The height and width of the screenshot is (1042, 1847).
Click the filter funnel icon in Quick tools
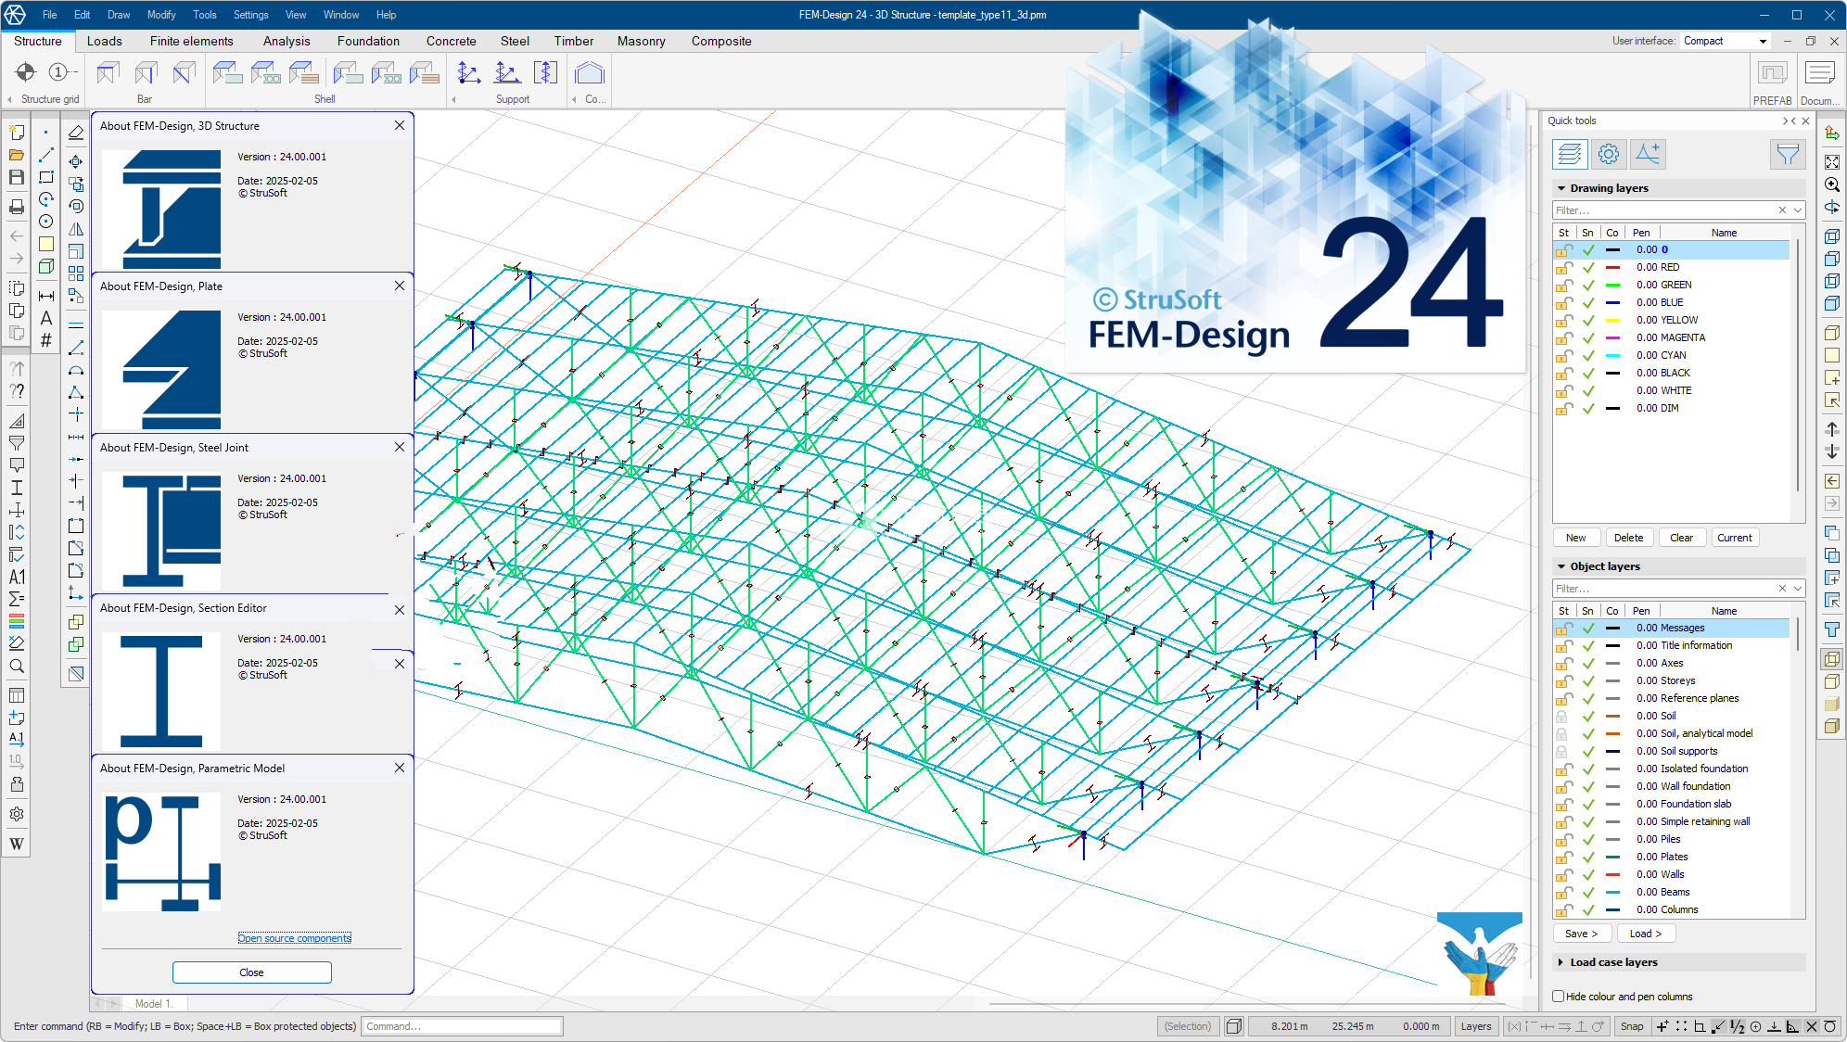[1787, 154]
